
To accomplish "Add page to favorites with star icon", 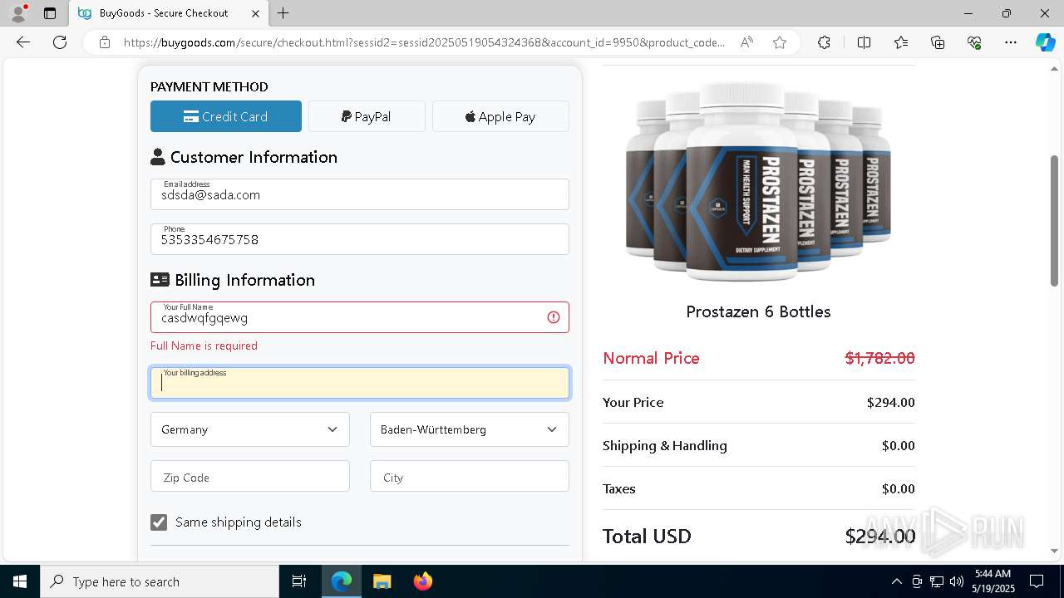I will pyautogui.click(x=780, y=42).
